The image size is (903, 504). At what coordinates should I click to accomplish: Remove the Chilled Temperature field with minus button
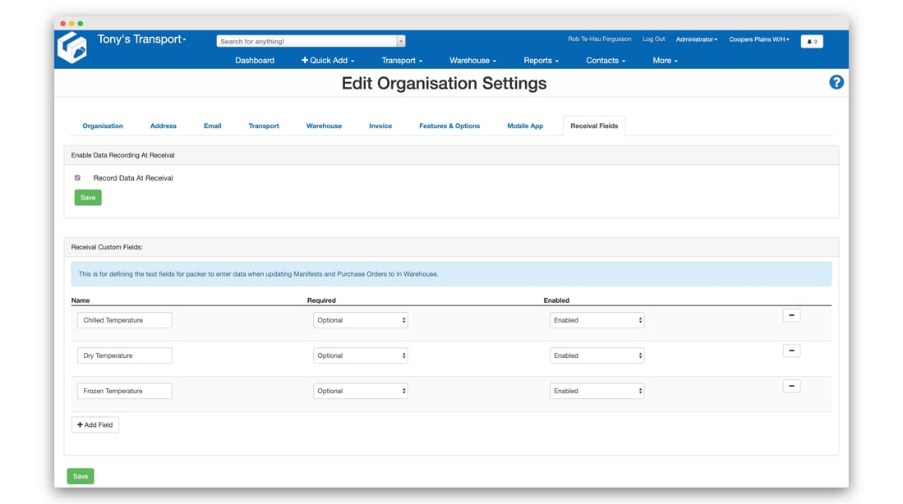(791, 315)
